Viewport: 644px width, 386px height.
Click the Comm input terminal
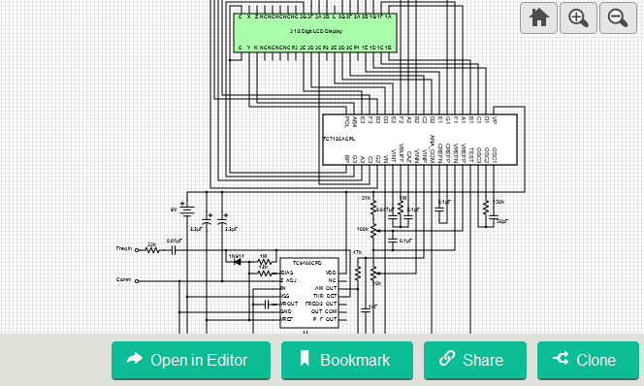[137, 281]
